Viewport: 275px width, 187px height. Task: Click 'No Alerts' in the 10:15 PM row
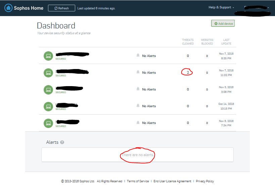[x=149, y=106]
